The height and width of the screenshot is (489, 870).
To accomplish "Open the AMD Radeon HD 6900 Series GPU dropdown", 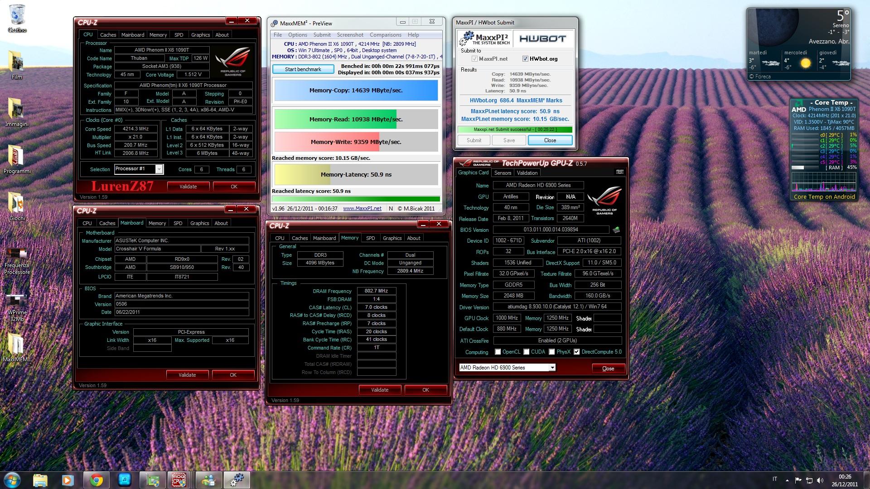I will click(552, 368).
